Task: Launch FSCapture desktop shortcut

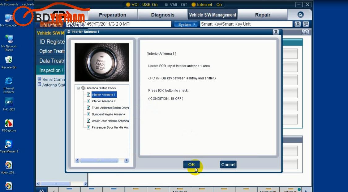Action: tap(9, 126)
